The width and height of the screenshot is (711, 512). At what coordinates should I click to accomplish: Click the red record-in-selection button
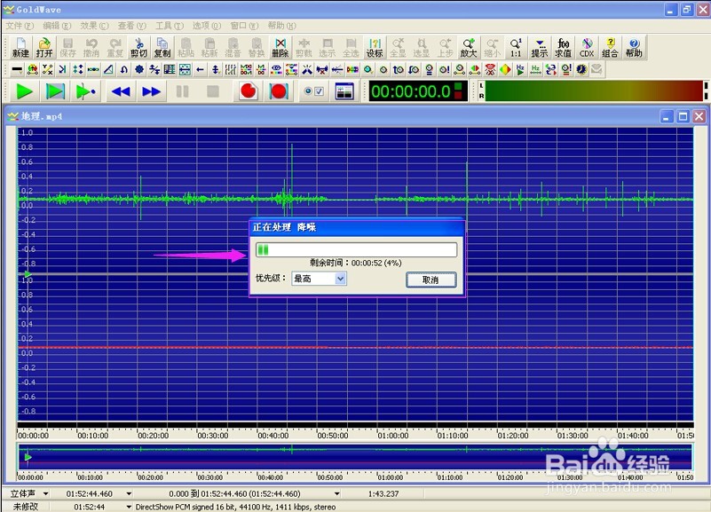click(x=279, y=91)
